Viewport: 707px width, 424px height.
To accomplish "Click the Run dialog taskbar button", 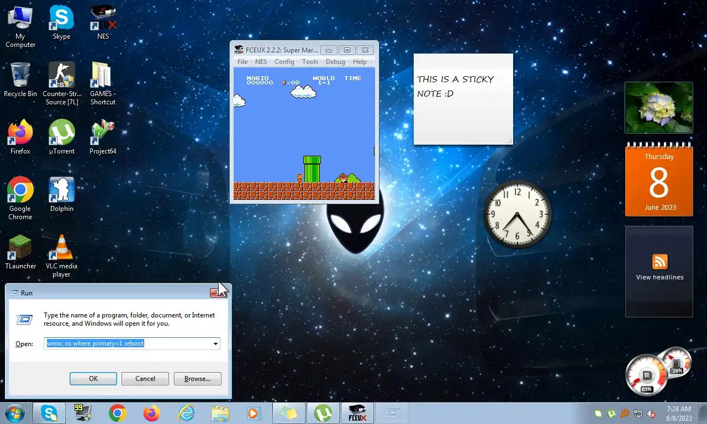I will (x=391, y=413).
